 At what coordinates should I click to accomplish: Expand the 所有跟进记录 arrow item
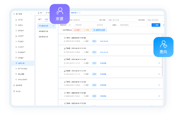pyautogui.click(x=53, y=26)
